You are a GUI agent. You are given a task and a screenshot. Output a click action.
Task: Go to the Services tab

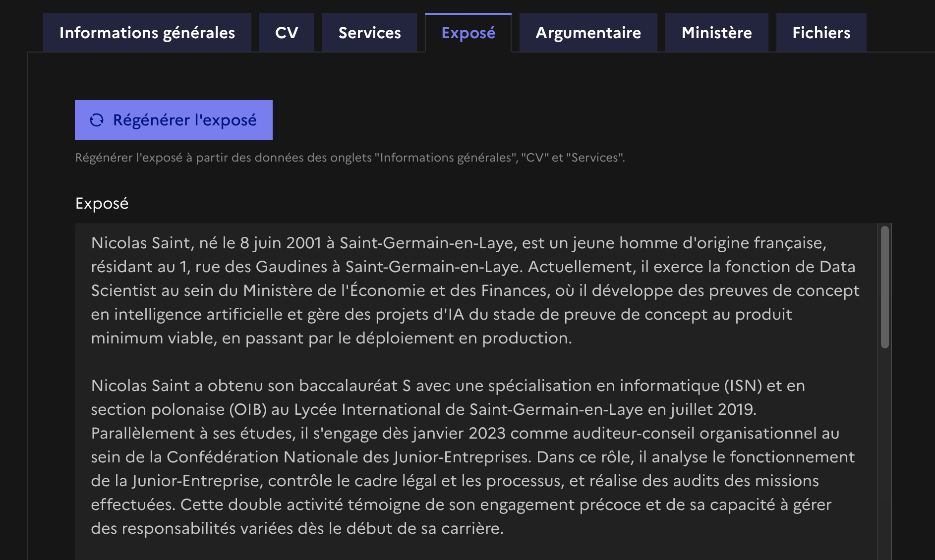coord(369,33)
